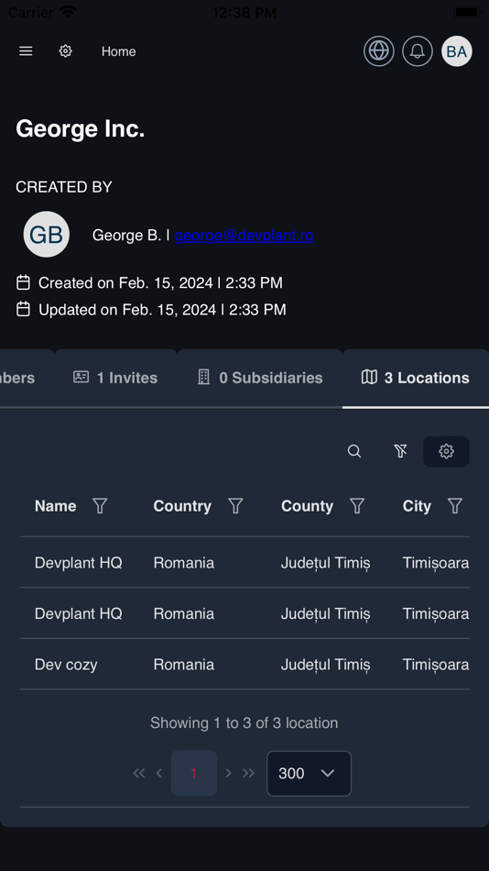The width and height of the screenshot is (489, 871).
Task: Filter the City column
Action: click(x=455, y=505)
